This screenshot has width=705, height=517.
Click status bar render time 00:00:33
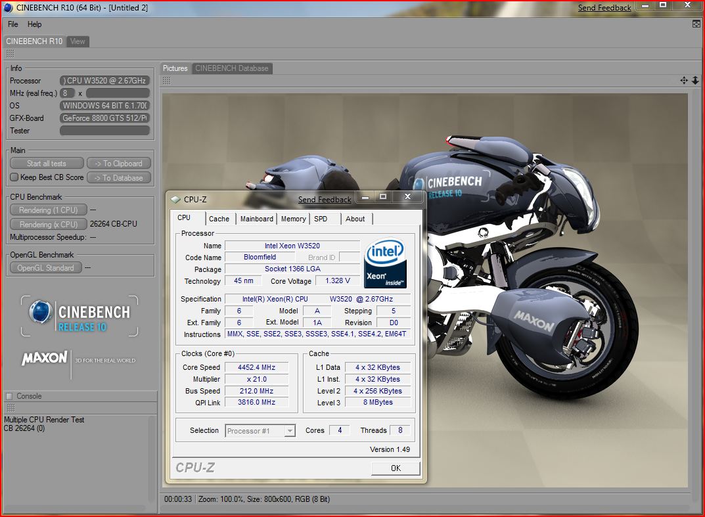[178, 499]
